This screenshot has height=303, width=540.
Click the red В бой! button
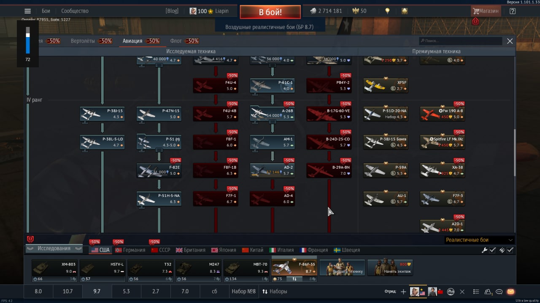click(x=270, y=12)
